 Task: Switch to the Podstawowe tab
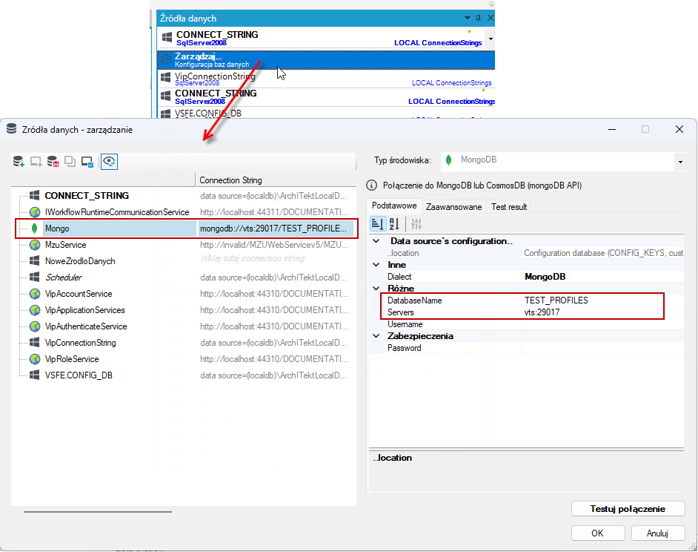[x=394, y=206]
